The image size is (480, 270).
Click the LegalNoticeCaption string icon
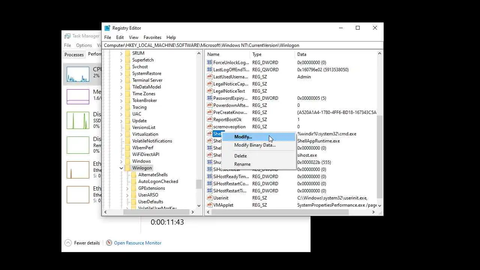pos(210,84)
